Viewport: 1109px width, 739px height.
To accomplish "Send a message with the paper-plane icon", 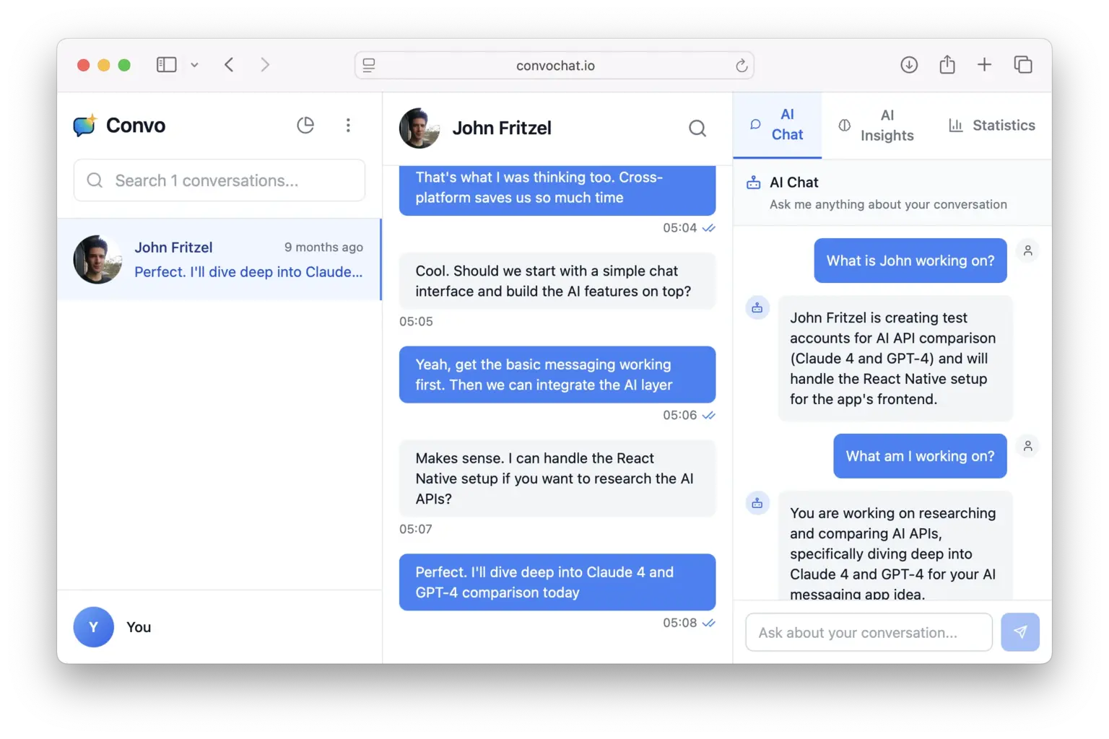I will tap(1020, 631).
